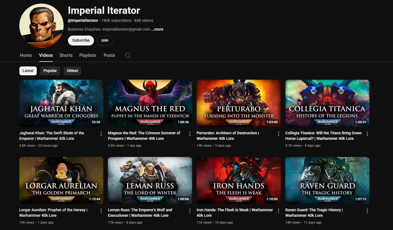Screen dimensions: 393x230
Task: Click the 848 videos count
Action: [x=144, y=20]
